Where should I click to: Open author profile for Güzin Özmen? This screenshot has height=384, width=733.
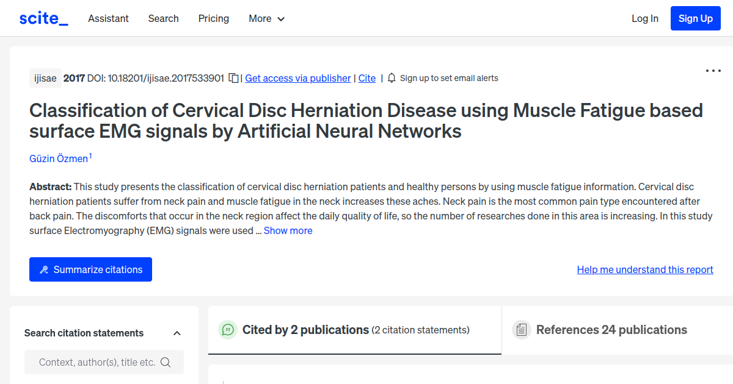(x=59, y=158)
